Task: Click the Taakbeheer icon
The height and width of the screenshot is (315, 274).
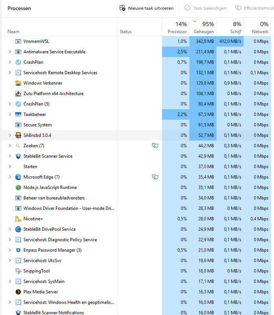Action: pos(18,115)
